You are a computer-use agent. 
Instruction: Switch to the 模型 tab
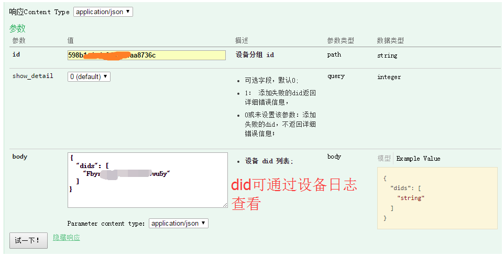click(384, 159)
